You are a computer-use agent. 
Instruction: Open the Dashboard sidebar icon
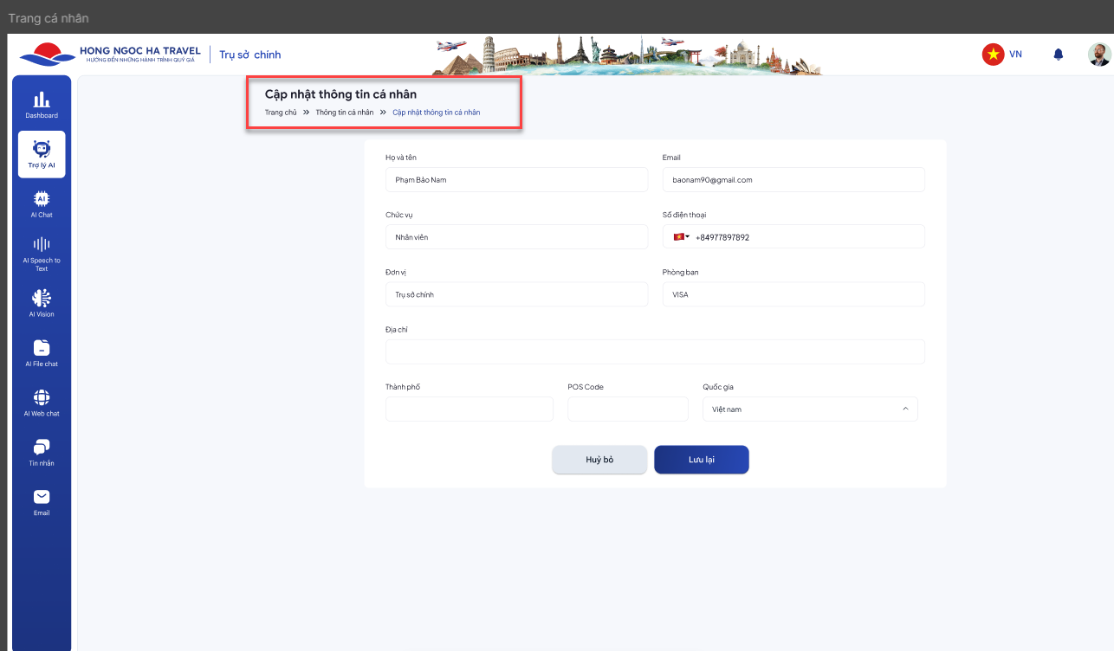(42, 104)
